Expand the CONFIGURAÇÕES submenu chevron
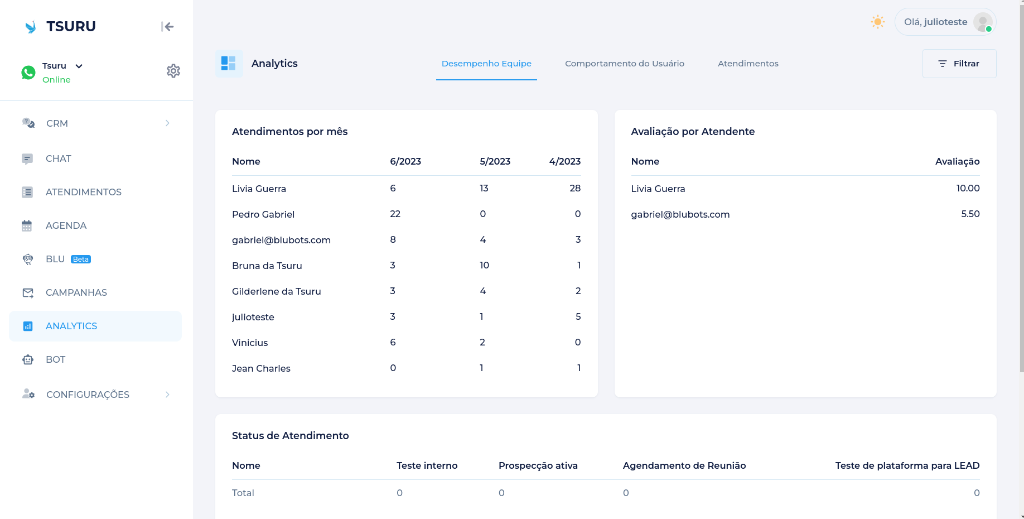1024x519 pixels. 167,395
